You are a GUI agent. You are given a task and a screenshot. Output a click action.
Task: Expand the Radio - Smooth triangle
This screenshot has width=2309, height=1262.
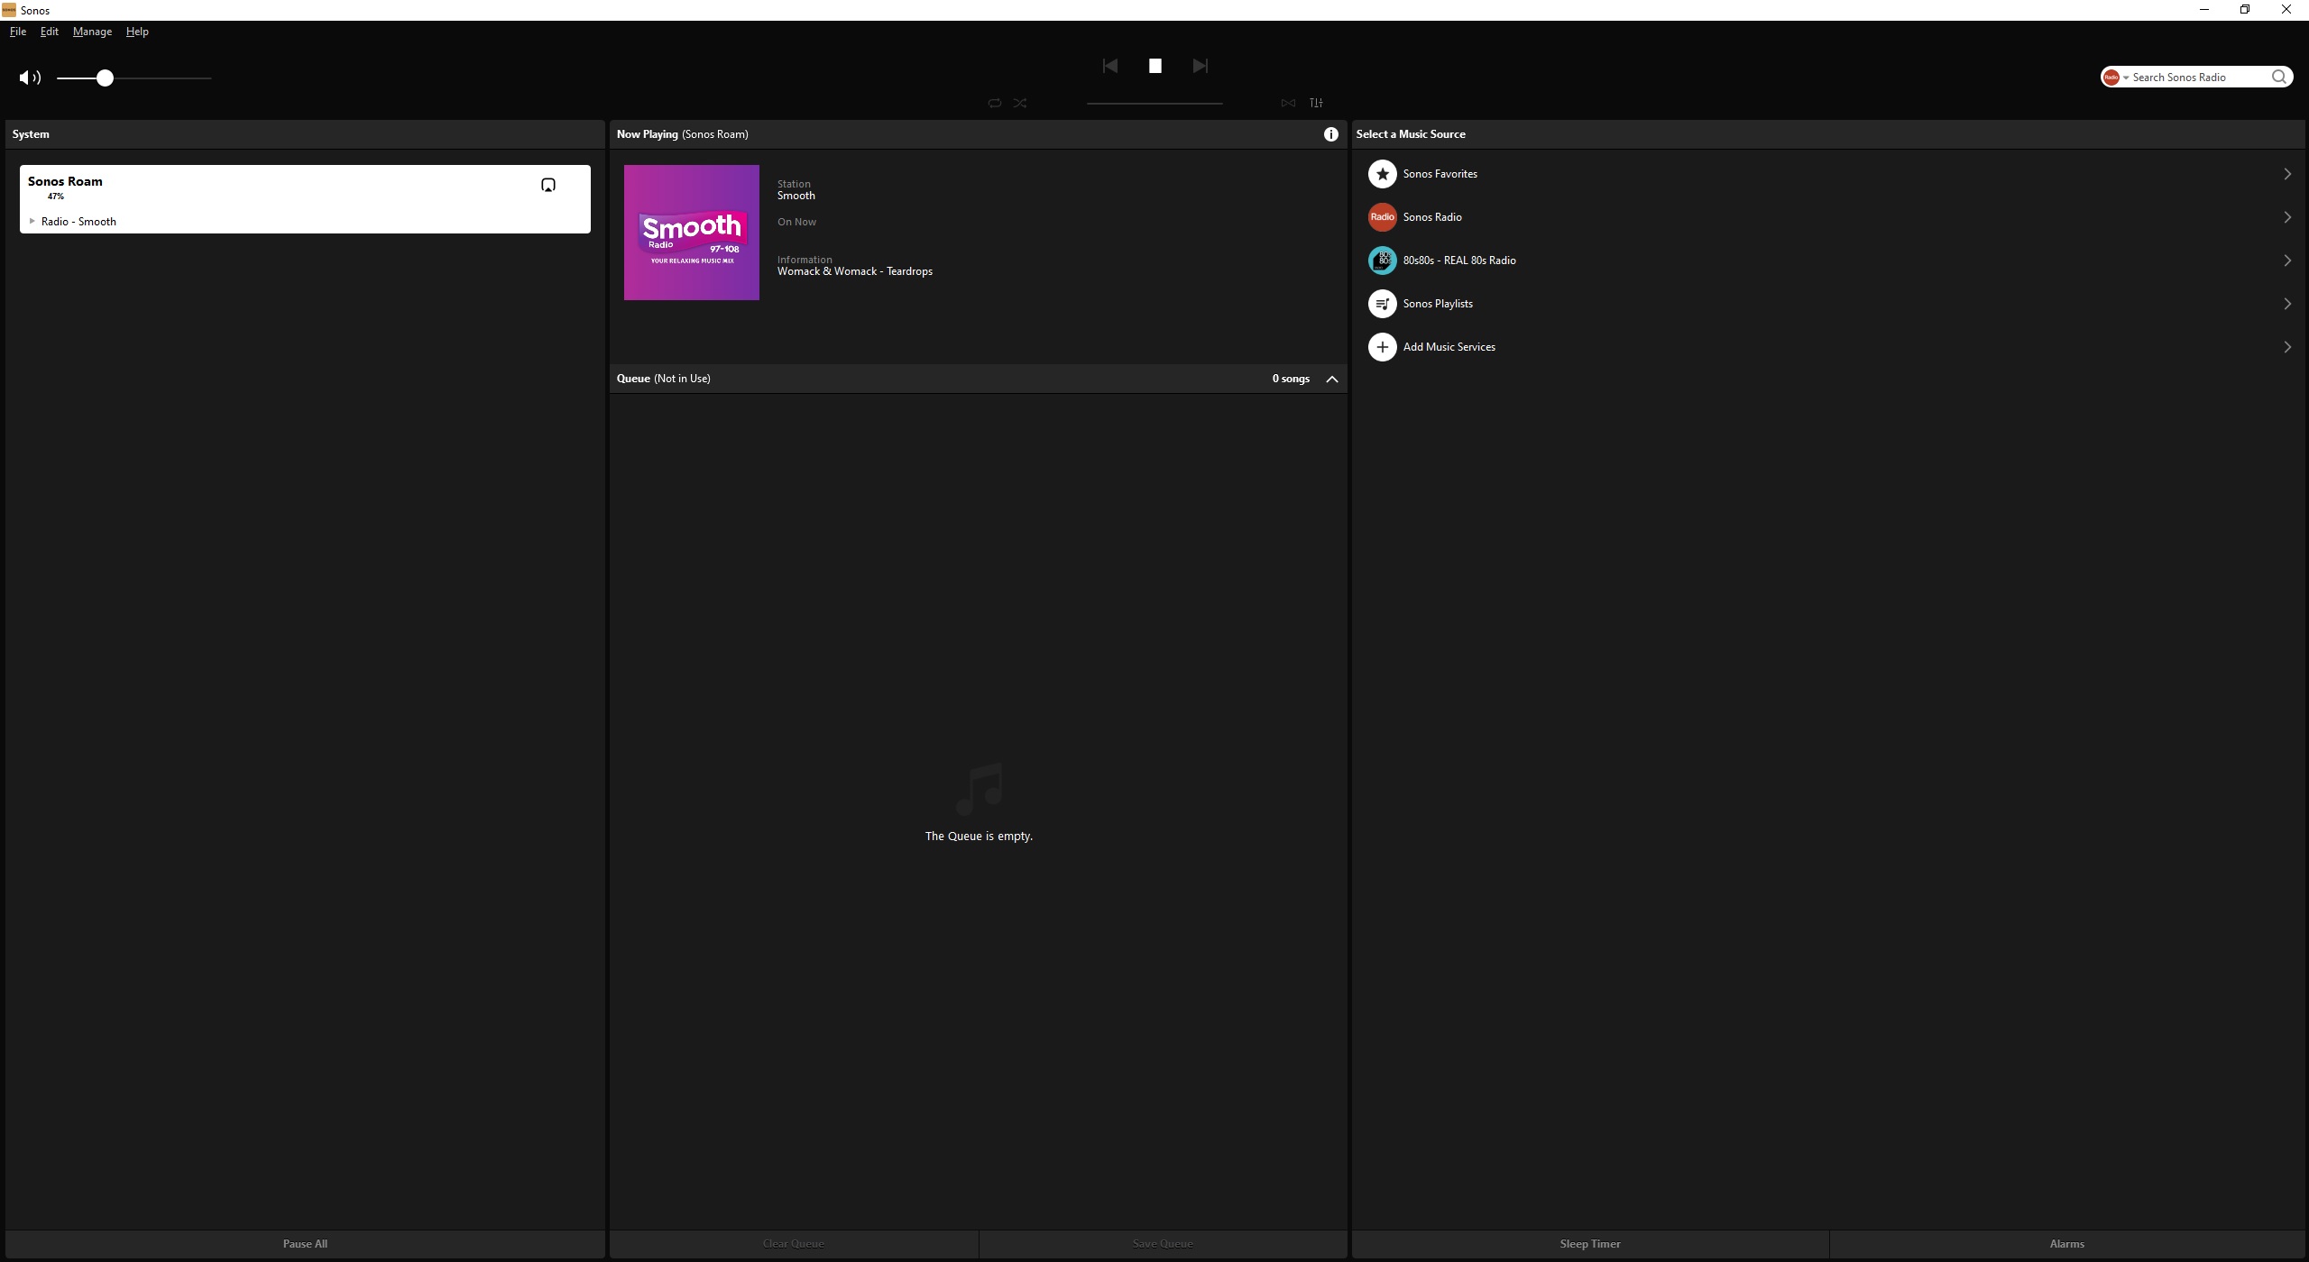32,221
